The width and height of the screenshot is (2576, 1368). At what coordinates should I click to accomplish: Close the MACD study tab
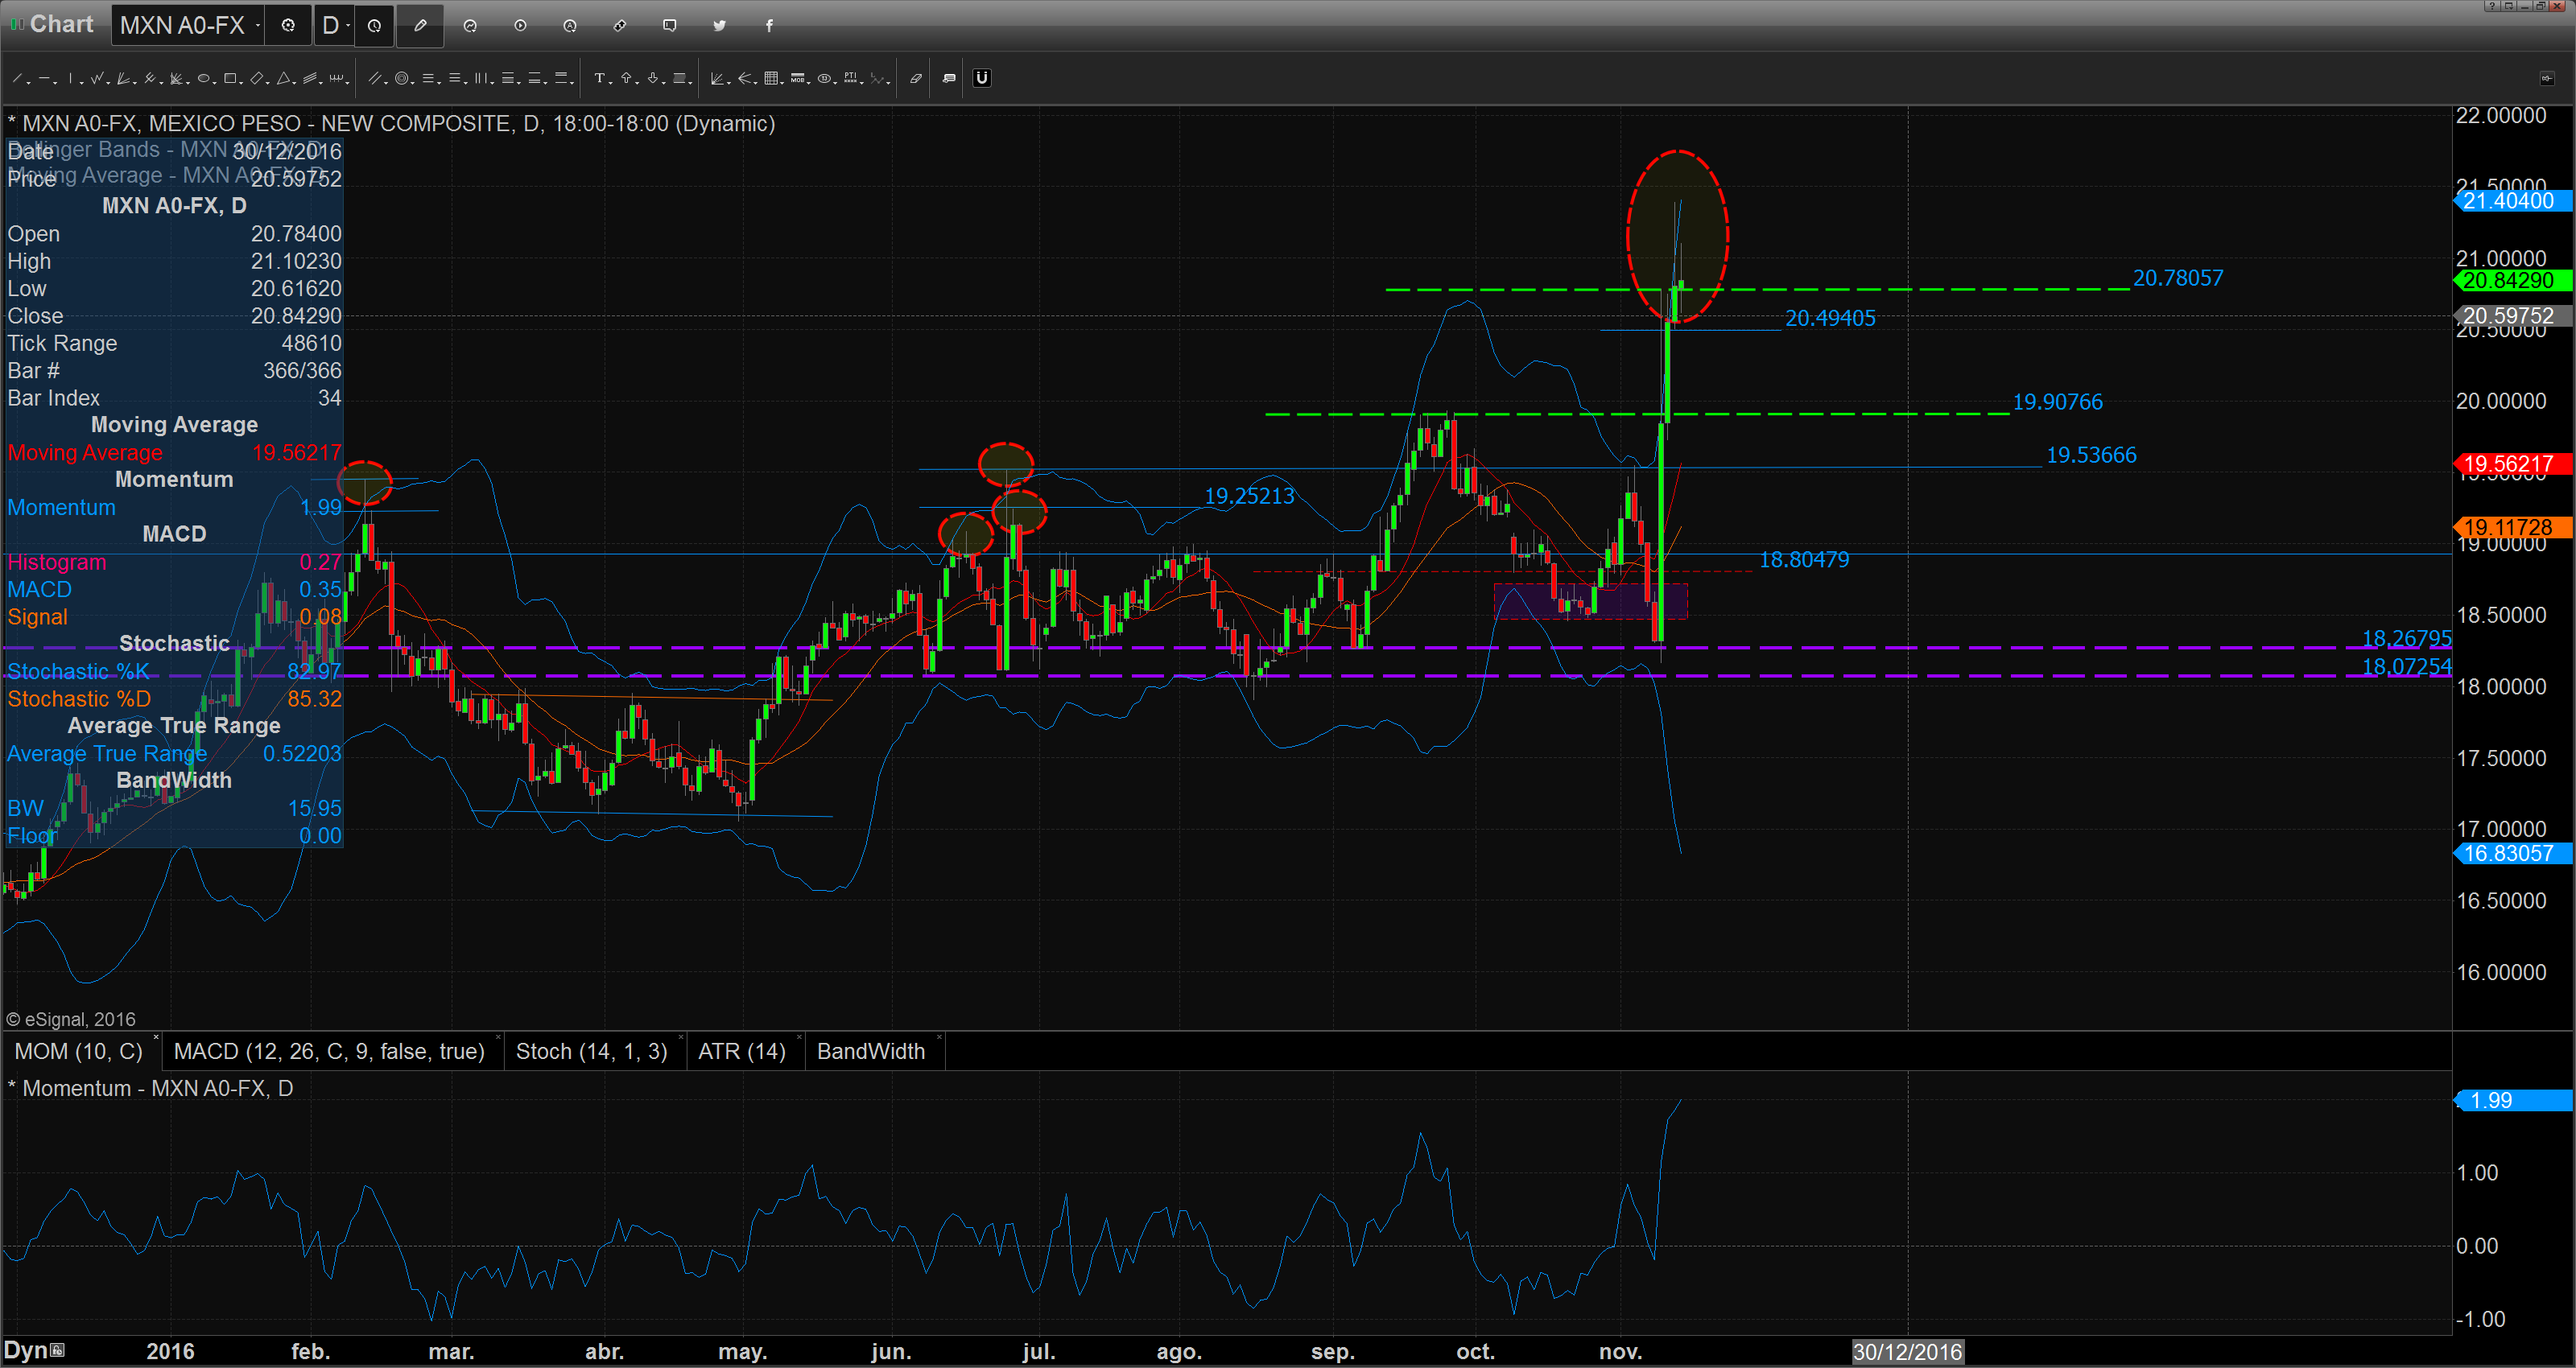(x=498, y=1038)
